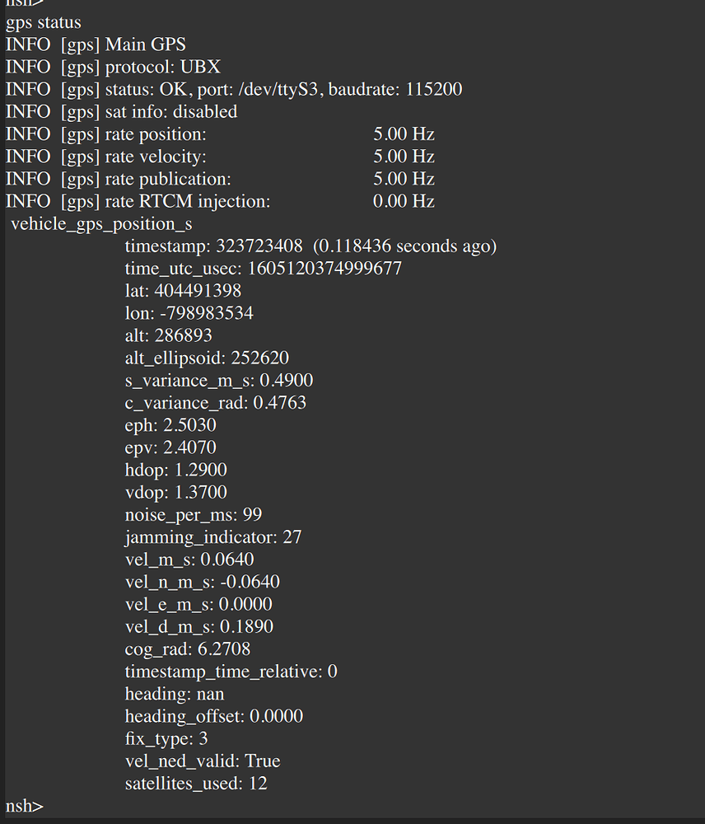705x824 pixels.
Task: Click the 'satellites_used: 12' line
Action: [x=196, y=784]
